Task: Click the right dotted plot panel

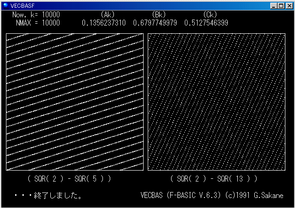Action: click(x=216, y=102)
